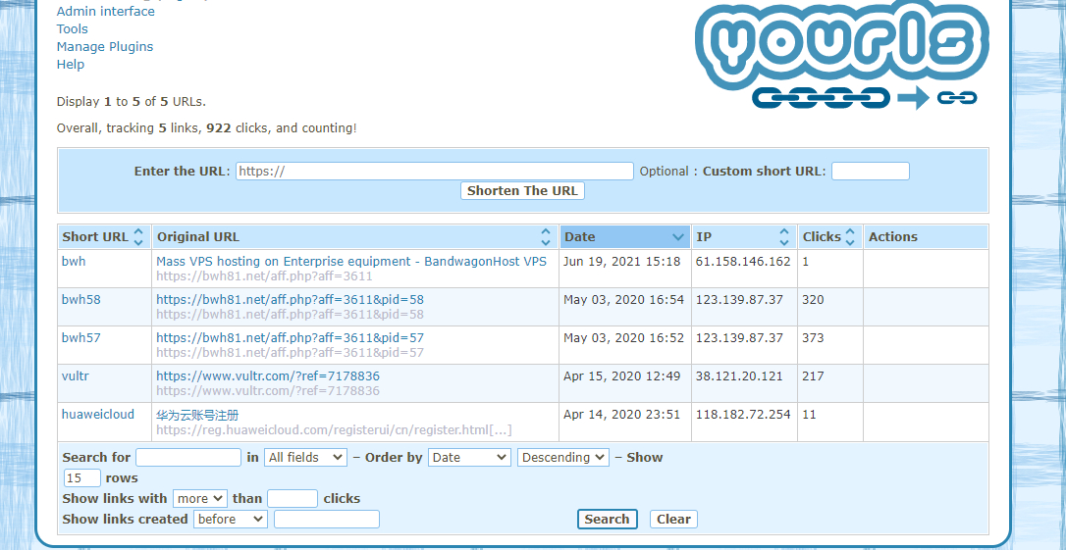Viewport: 1066px width, 550px height.
Task: Open the huaweicloud short URL link
Action: pyautogui.click(x=98, y=414)
